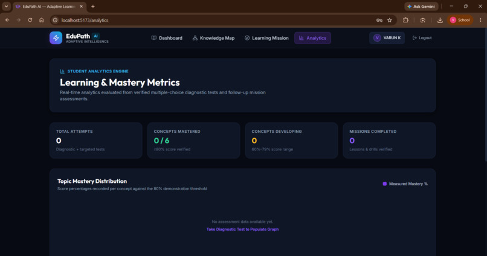Viewport: 487px width, 256px height.
Task: Bookmark this page with the star
Action: coord(390,20)
